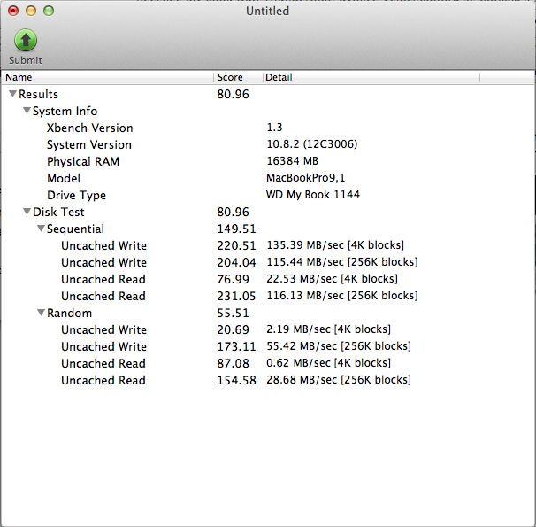Select the Xbench Version row
536x527 pixels.
coord(268,128)
